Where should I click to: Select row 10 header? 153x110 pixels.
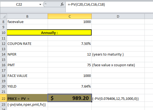[3, 33]
